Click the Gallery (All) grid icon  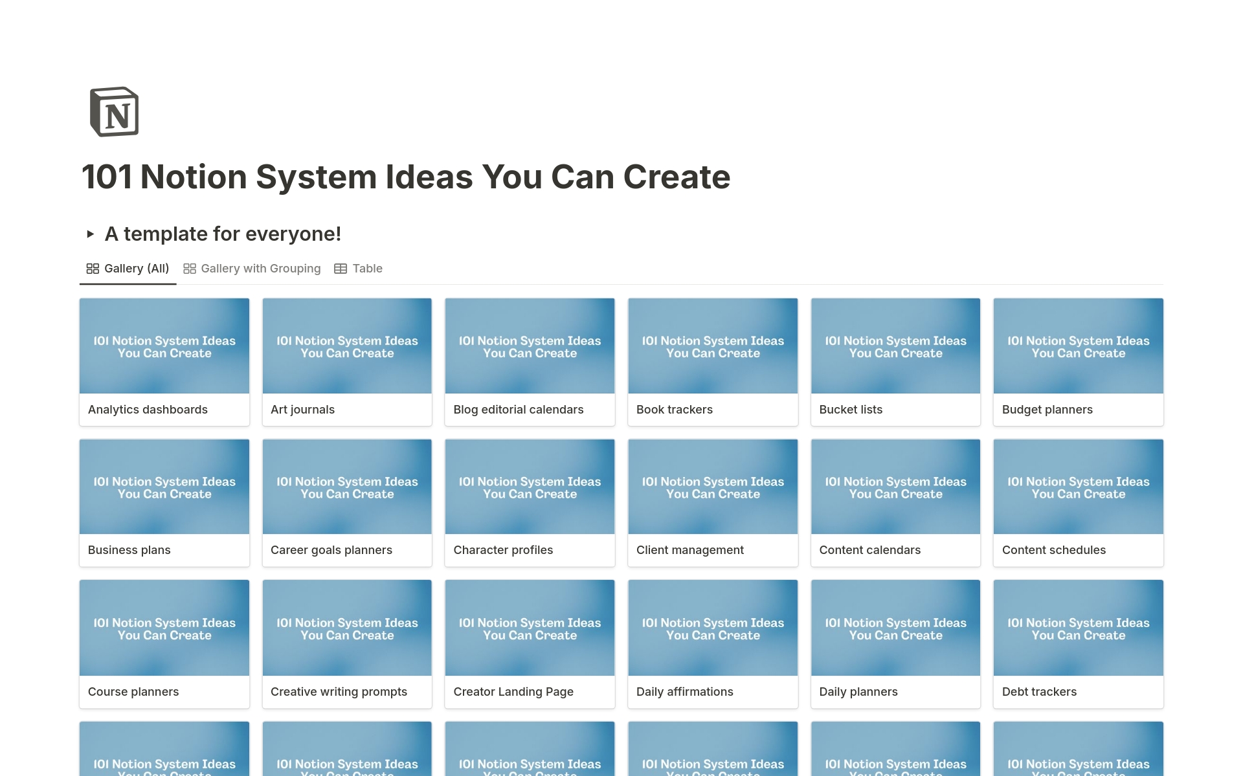[93, 269]
